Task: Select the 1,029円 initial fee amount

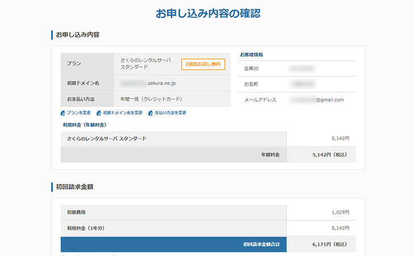Action: pyautogui.click(x=340, y=212)
